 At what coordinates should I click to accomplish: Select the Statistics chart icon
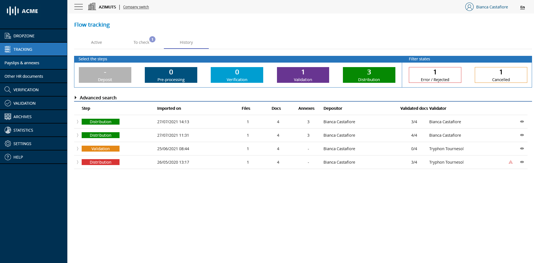(8, 130)
